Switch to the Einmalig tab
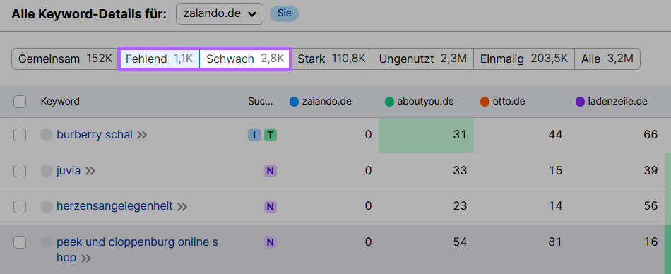 [524, 59]
